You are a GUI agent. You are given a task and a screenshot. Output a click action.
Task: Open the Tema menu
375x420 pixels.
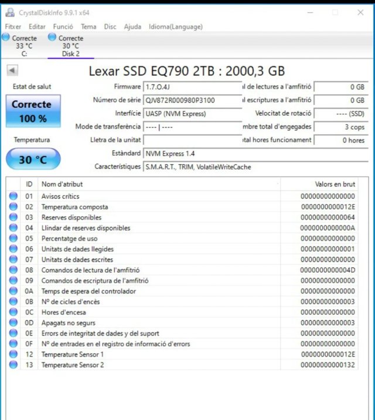88,27
